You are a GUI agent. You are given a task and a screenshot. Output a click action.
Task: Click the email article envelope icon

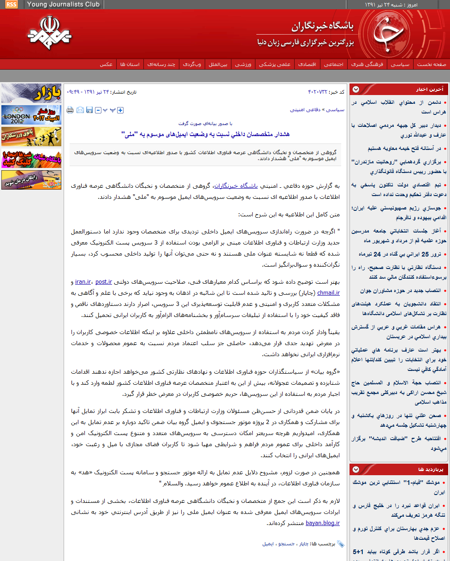point(80,110)
